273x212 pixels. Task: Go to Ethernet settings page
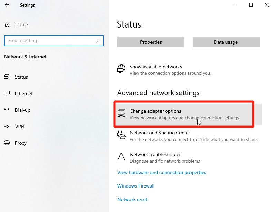24,93
